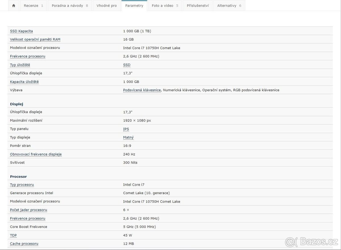Click the Cache procesoru link
Viewport: 341px width, 250px height.
point(24,244)
